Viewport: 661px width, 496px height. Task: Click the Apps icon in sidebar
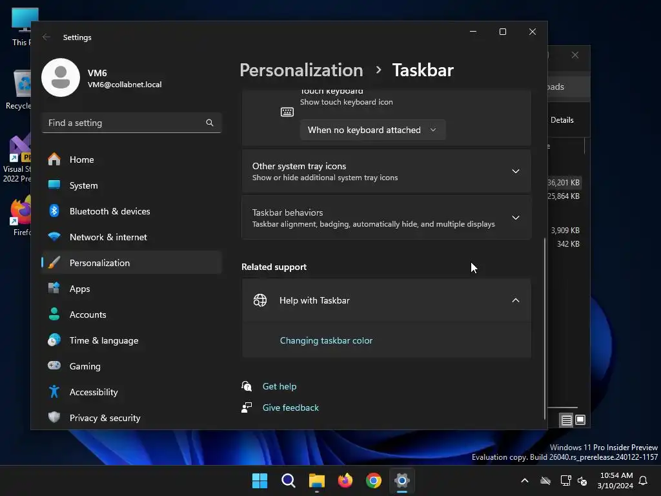click(x=54, y=288)
